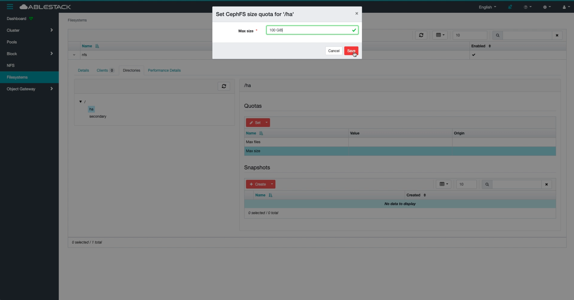This screenshot has width=574, height=300.
Task: Open the notifications bell icon
Action: 510,7
